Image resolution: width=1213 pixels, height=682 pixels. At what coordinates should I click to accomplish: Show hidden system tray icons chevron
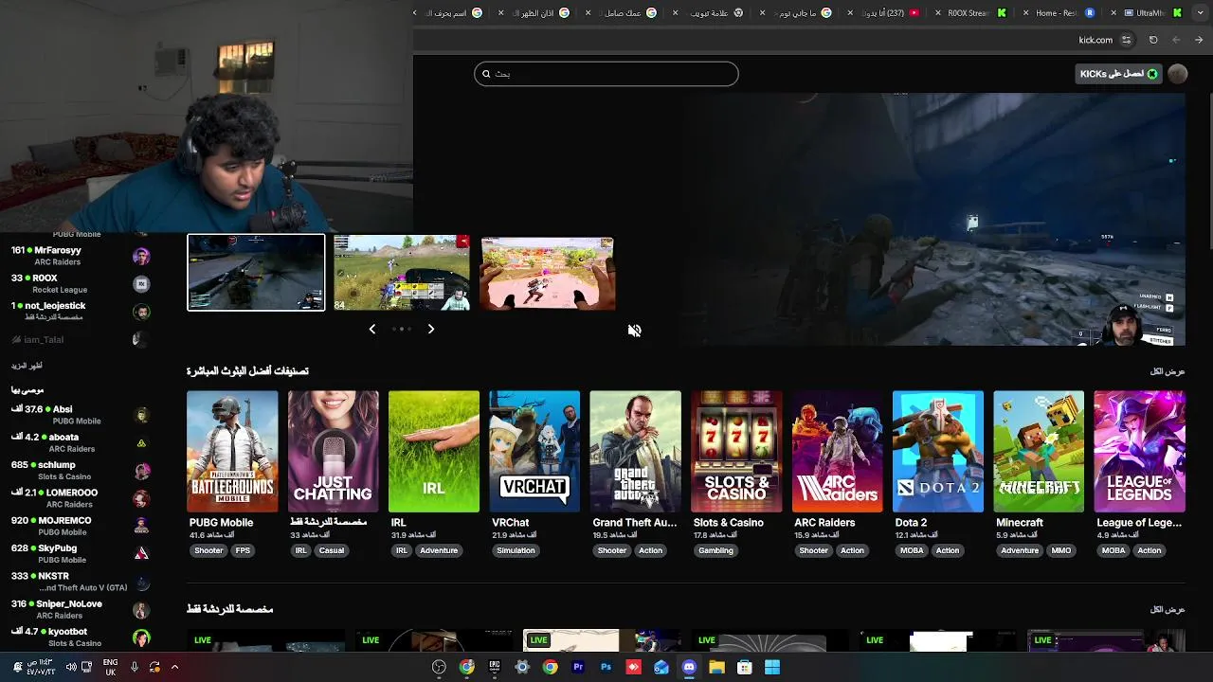tap(174, 667)
